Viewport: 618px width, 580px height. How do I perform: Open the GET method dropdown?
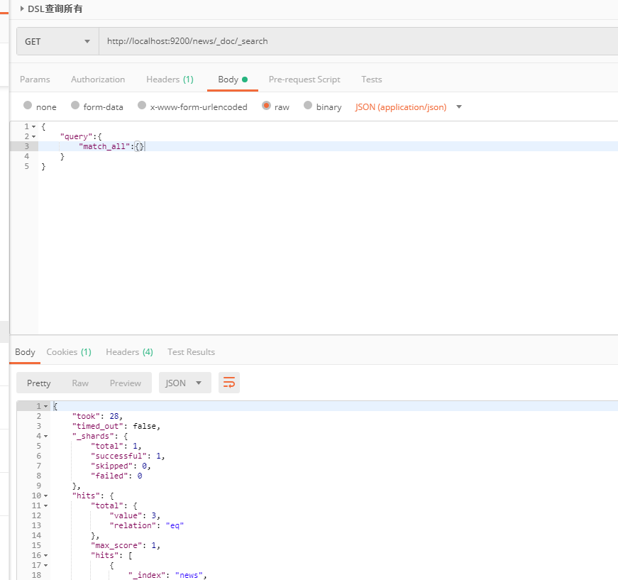(57, 41)
